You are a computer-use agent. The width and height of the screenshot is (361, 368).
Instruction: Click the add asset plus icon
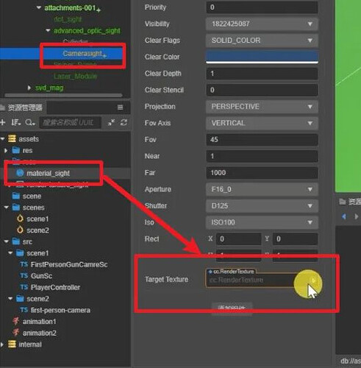click(x=2, y=122)
